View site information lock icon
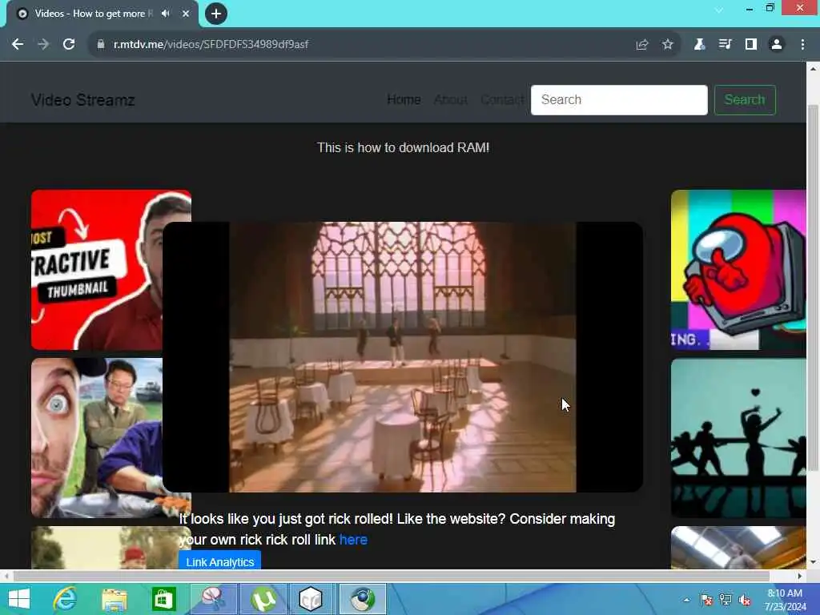Viewport: 820px width, 615px height. [x=101, y=45]
